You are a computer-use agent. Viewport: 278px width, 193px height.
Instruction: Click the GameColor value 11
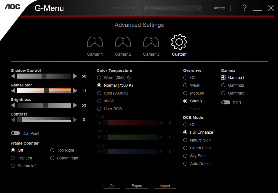[84, 91]
